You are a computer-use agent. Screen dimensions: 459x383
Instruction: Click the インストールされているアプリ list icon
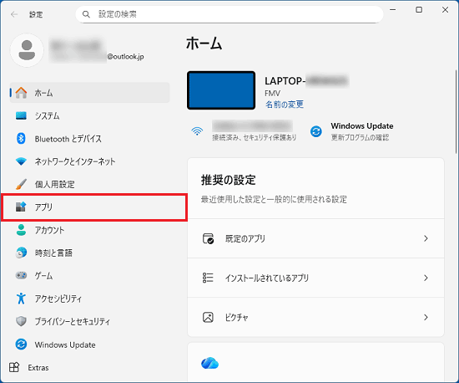(x=208, y=278)
